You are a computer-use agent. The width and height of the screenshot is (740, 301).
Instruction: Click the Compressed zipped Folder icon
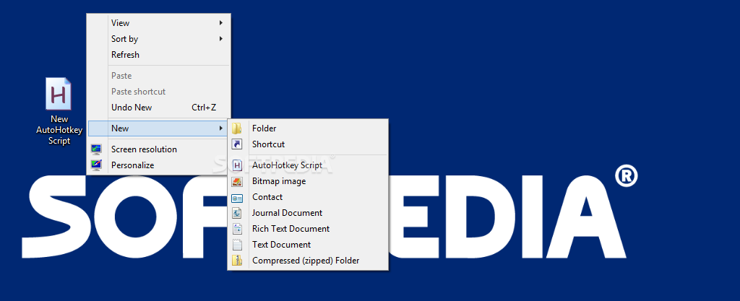coord(237,261)
